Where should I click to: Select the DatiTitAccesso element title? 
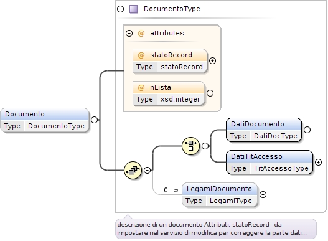tap(256, 156)
